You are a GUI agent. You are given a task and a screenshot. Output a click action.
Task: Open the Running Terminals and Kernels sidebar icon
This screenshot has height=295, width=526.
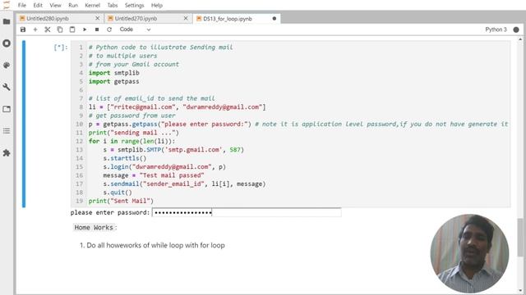7,43
